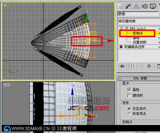The width and height of the screenshot is (160, 133).
Task: Toggle Show End Result tube icon
Action: [132, 66]
